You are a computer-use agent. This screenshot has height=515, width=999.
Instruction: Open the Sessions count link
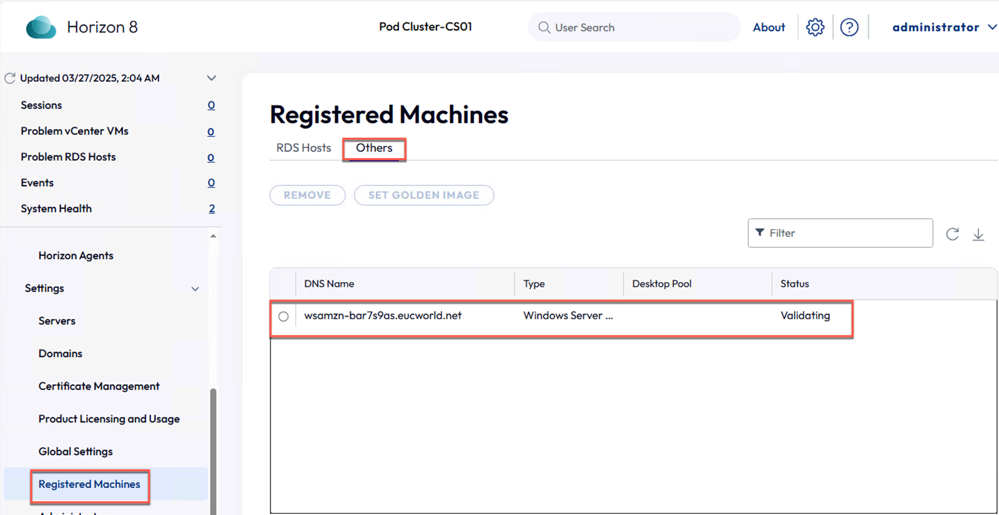pos(211,105)
